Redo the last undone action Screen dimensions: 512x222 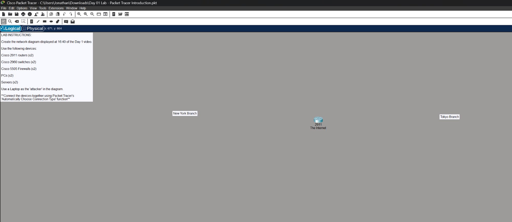[71, 14]
